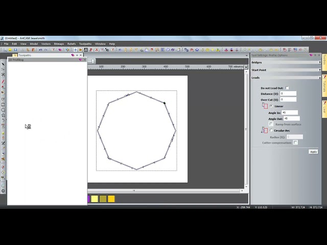Click the Apply button
The height and width of the screenshot is (245, 327).
313,152
